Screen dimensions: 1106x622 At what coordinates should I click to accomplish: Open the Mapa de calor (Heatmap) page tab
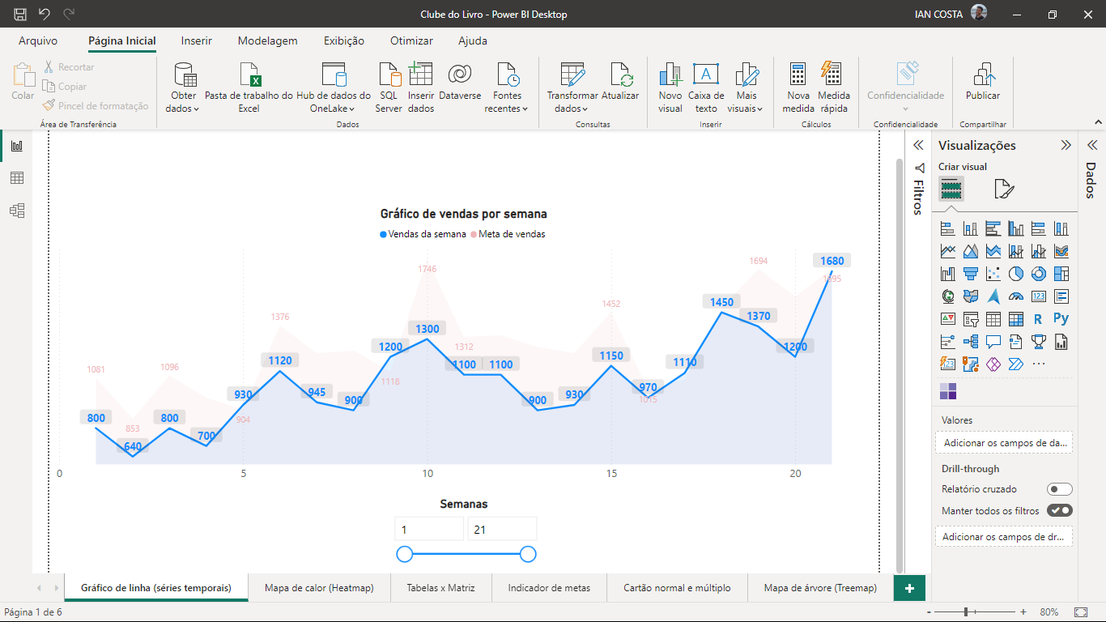pos(319,588)
